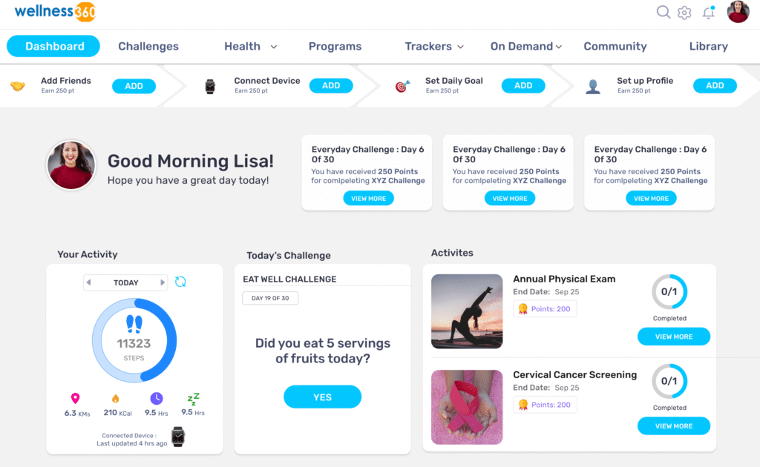Open the user profile avatar in header
This screenshot has height=467, width=760.
pos(738,12)
